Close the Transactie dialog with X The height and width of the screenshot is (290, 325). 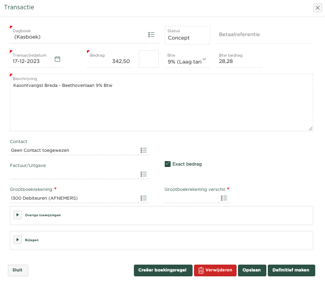(317, 8)
